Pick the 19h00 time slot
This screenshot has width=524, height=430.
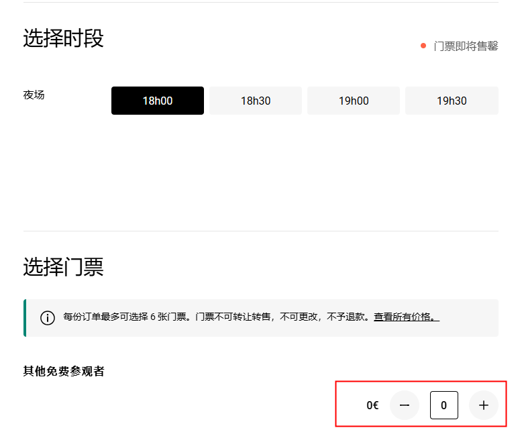pyautogui.click(x=354, y=101)
